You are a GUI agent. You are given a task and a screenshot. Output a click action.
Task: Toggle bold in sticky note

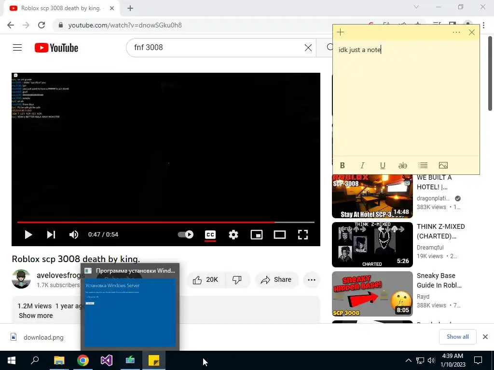click(x=343, y=166)
